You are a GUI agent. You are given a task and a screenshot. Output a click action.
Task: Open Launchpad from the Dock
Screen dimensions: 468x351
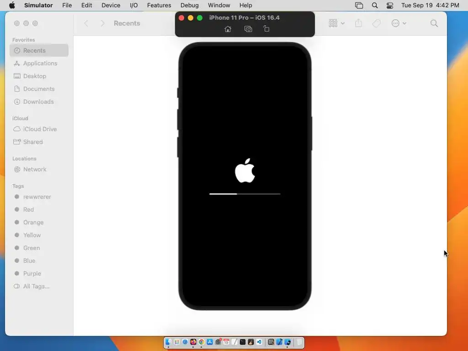pos(177,342)
